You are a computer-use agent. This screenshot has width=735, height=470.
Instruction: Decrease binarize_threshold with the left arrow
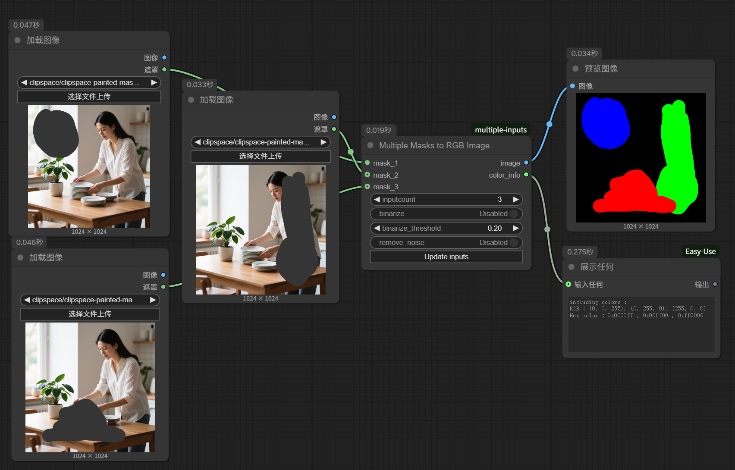point(377,228)
